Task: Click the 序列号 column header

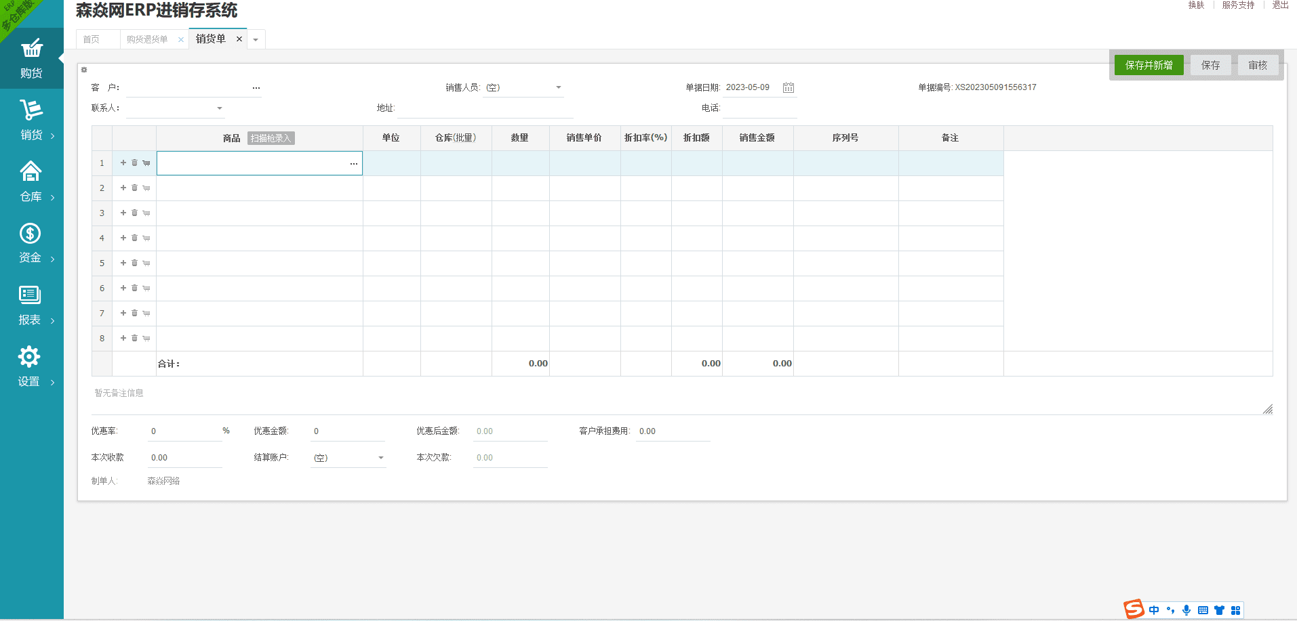Action: point(846,138)
